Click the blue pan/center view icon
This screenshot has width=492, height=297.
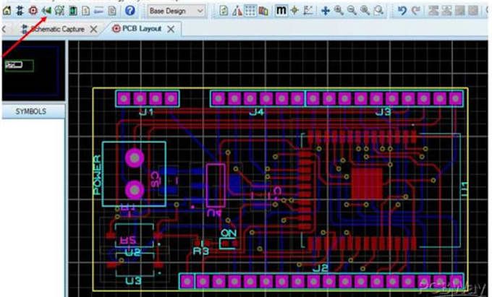pyautogui.click(x=326, y=11)
